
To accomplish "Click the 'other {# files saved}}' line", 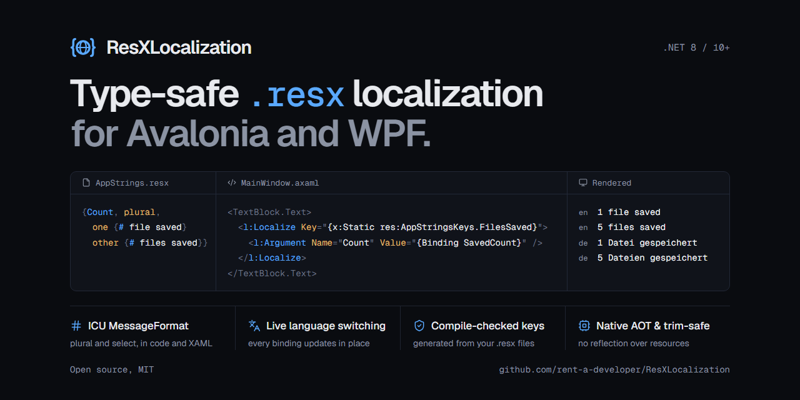I will point(150,242).
